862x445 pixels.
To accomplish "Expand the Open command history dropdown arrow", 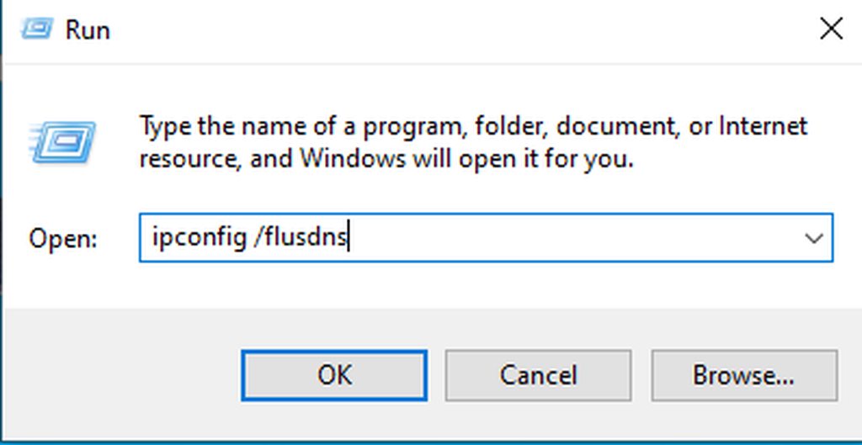I will click(x=813, y=238).
